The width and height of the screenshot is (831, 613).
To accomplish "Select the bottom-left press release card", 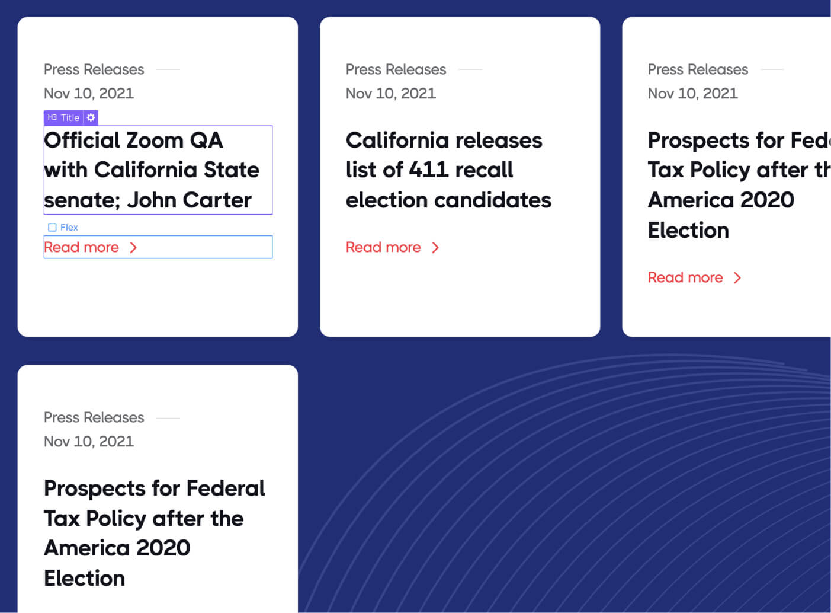I will pyautogui.click(x=158, y=486).
